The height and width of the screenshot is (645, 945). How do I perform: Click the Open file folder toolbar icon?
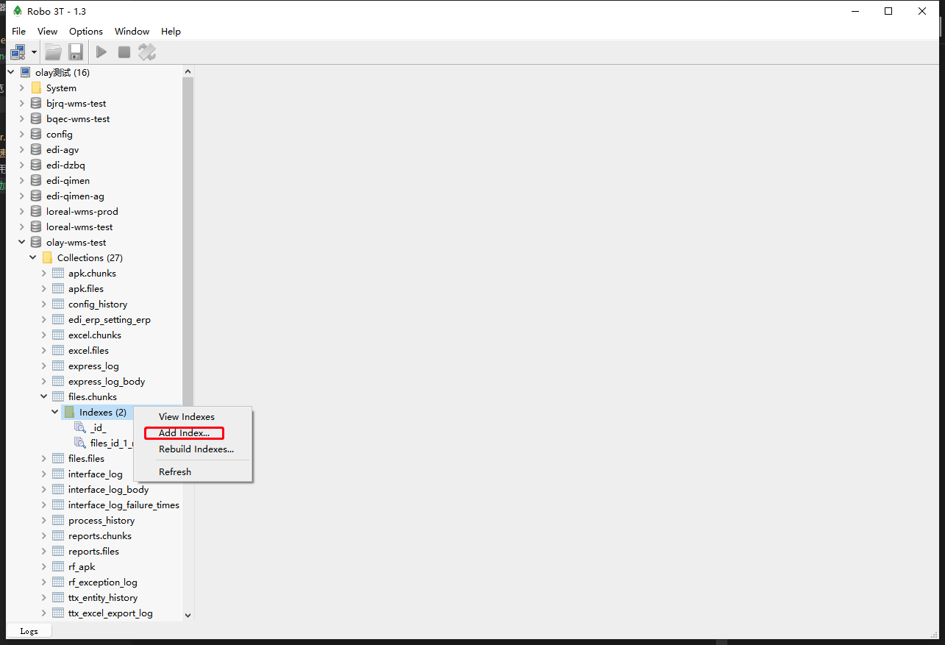coord(53,52)
